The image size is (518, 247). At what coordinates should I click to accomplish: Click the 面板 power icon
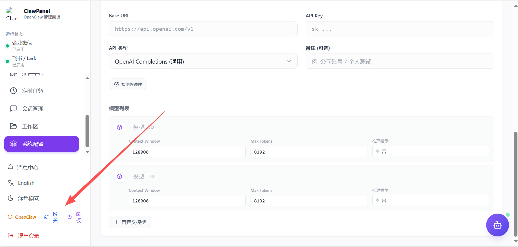pos(70,217)
